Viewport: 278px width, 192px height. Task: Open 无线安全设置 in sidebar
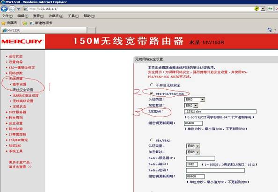click(23, 90)
